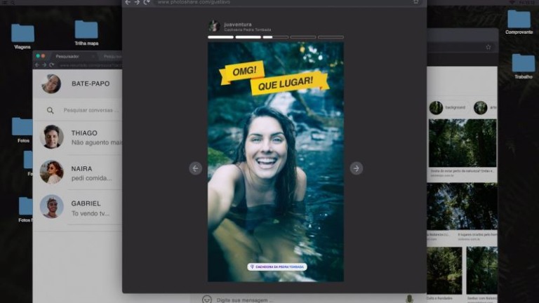Focus the Pesquisar conversas search field

coord(91,110)
